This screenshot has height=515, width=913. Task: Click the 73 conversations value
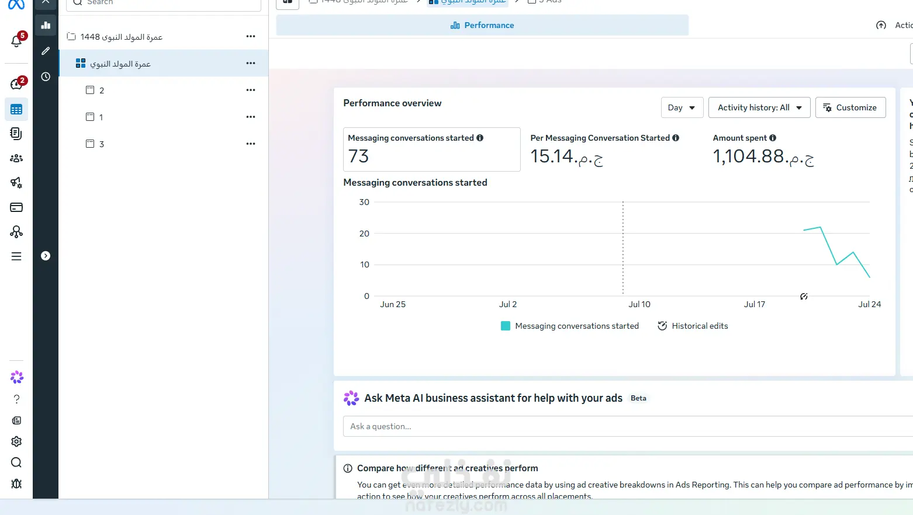tap(358, 156)
